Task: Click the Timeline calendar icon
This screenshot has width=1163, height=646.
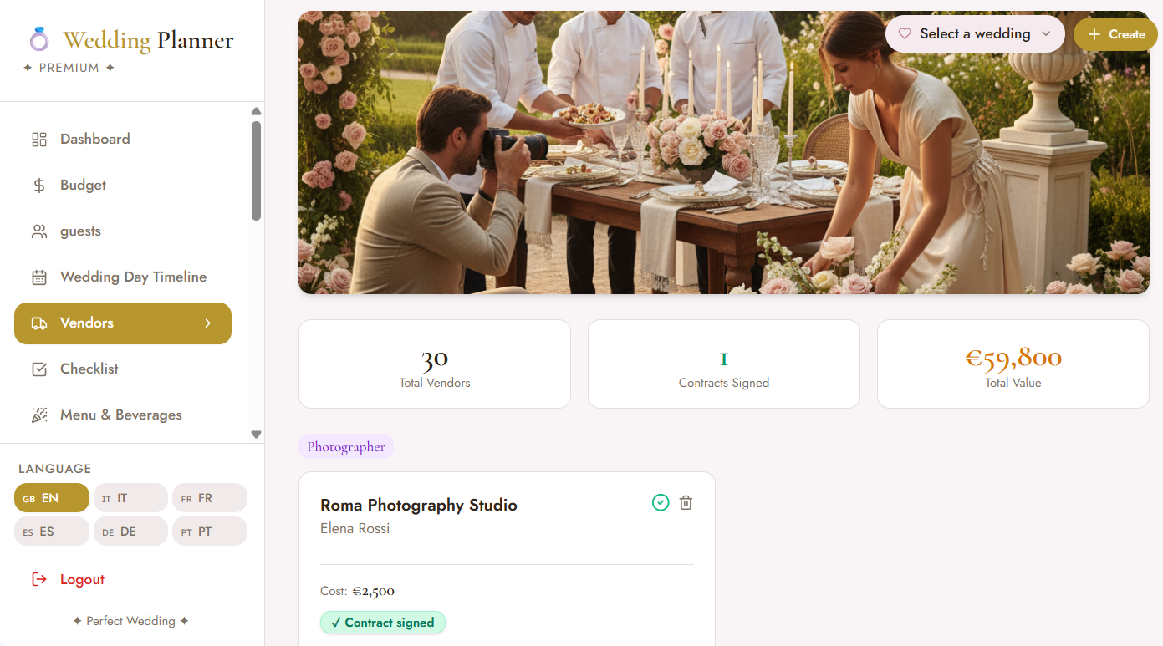Action: coord(39,277)
